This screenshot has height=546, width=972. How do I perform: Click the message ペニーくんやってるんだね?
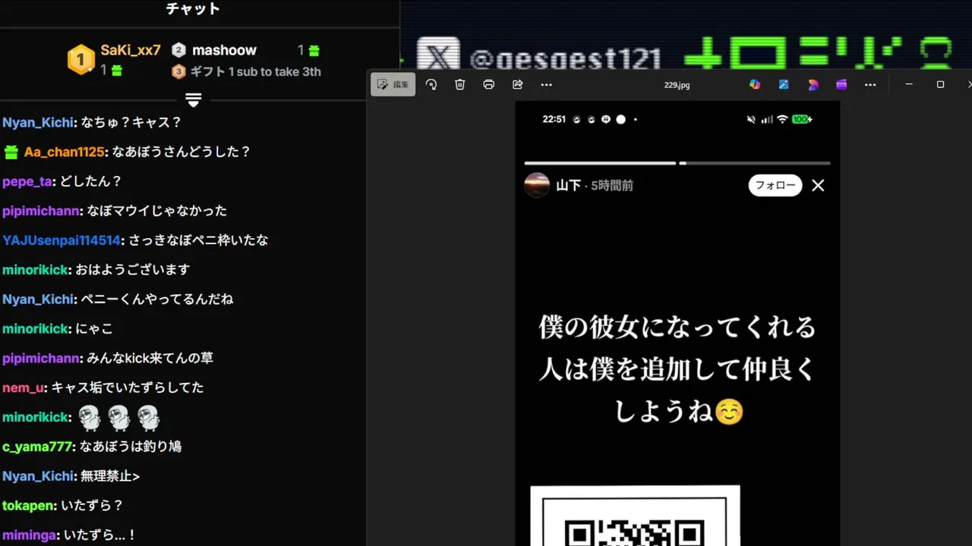click(x=157, y=300)
